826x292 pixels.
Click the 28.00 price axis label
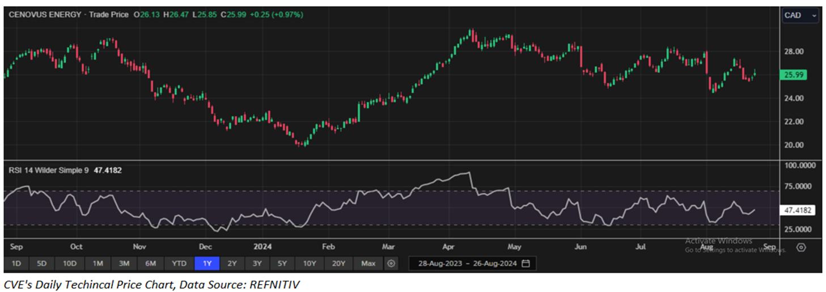[x=794, y=51]
